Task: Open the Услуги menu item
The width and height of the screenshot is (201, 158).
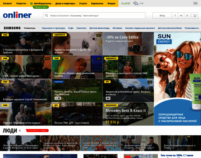Action: (83, 3)
